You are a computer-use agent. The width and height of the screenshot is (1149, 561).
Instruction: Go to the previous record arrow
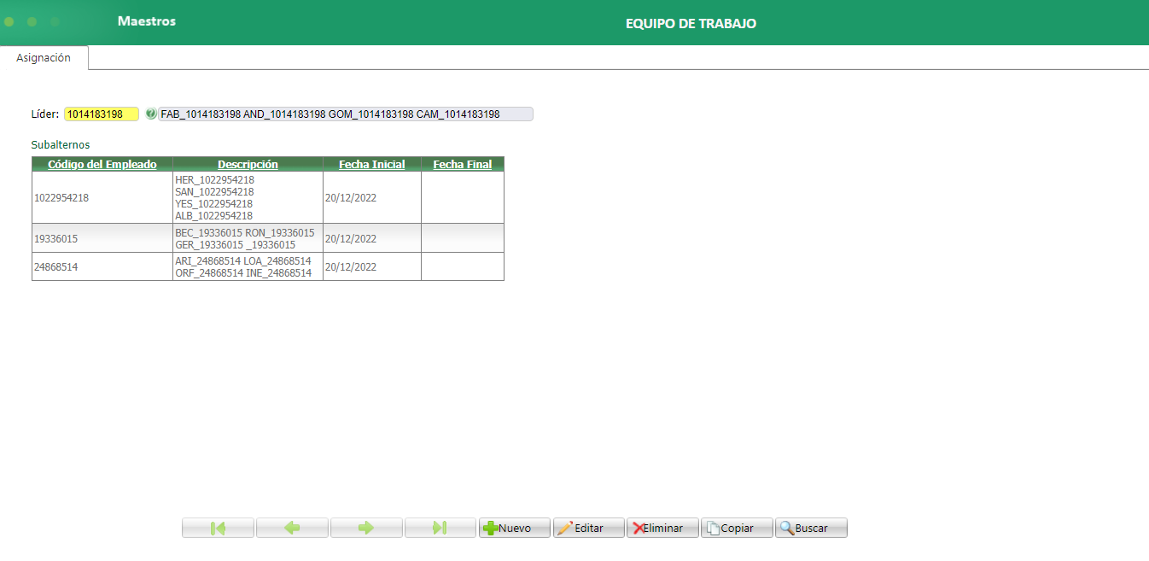pos(292,528)
